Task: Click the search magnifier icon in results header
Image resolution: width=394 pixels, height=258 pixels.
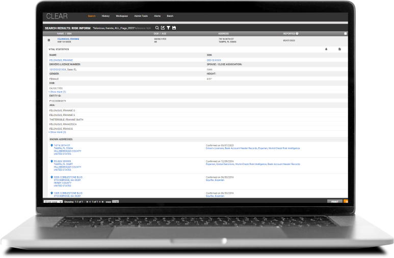Action: click(x=157, y=28)
